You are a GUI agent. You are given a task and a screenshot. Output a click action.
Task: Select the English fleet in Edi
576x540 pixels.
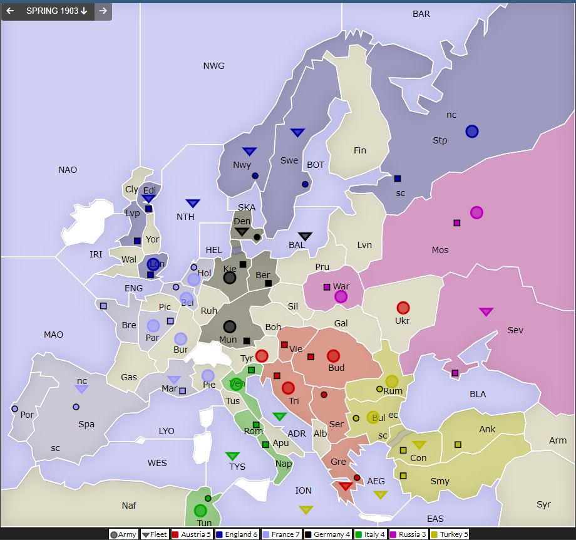click(148, 199)
